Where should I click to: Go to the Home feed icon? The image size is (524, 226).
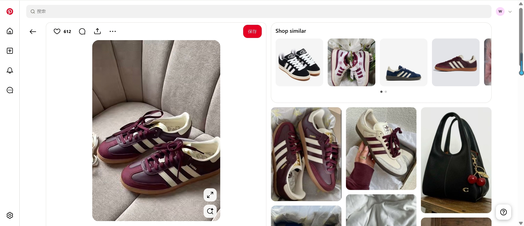pyautogui.click(x=10, y=31)
